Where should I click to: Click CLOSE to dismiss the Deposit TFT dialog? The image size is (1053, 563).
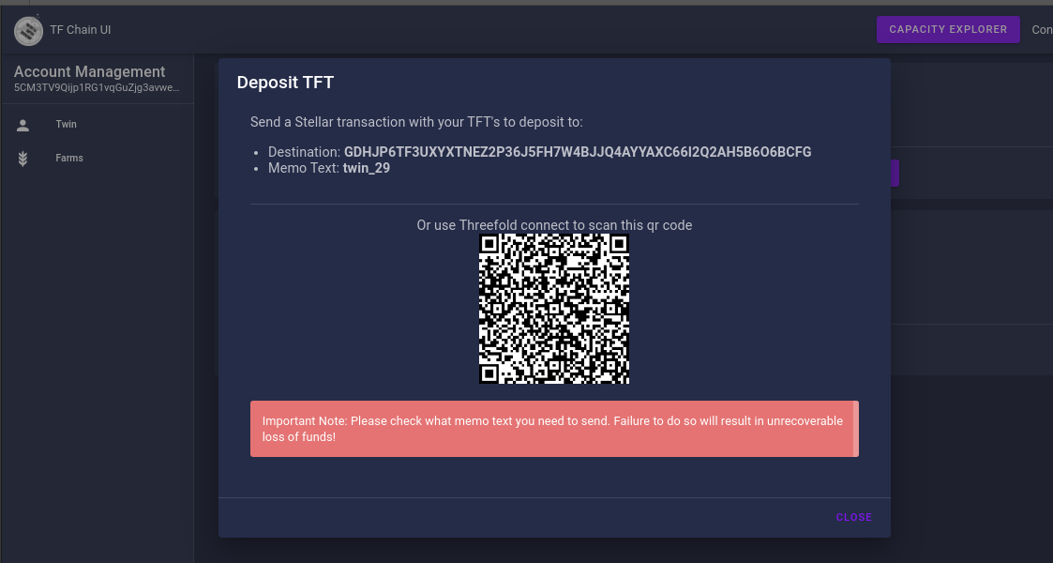tap(853, 517)
